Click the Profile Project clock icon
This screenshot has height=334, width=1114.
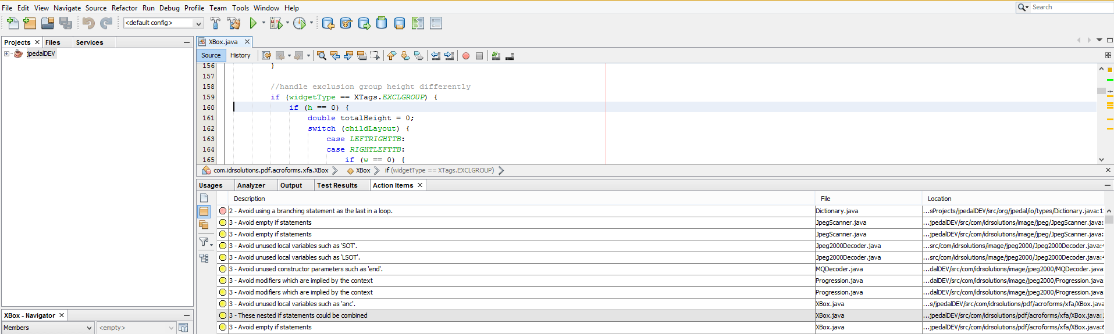pos(300,23)
